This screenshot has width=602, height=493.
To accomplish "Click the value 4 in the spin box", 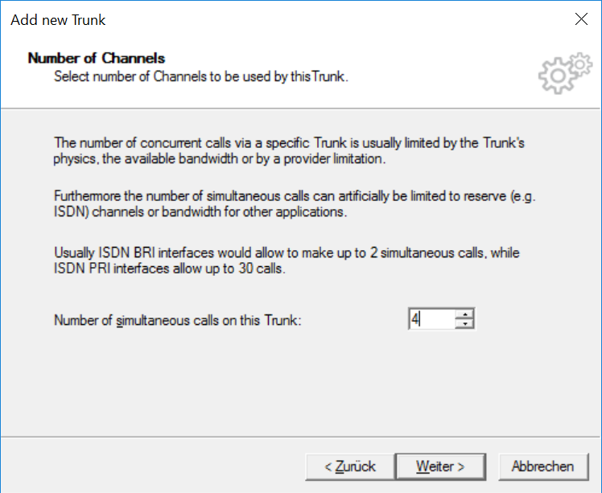I will 414,318.
